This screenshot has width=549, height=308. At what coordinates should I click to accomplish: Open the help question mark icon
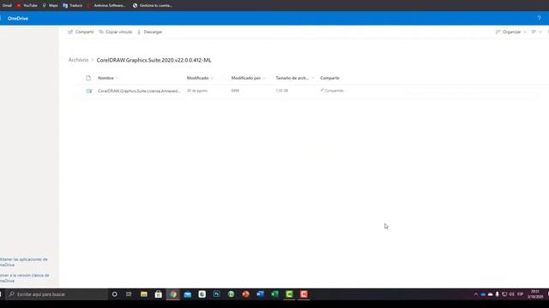tap(539, 18)
